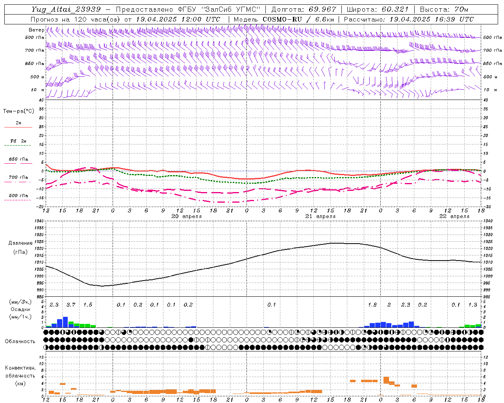Select the model name COSMO-RU / 6.6км
504x403 pixels.
pyautogui.click(x=298, y=19)
